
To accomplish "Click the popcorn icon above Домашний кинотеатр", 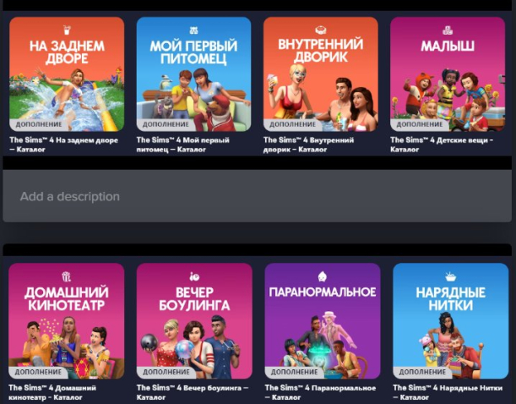I will pos(67,276).
